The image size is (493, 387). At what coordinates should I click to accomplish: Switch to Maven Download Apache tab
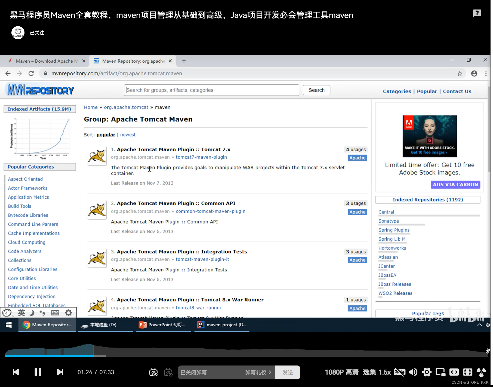click(47, 61)
